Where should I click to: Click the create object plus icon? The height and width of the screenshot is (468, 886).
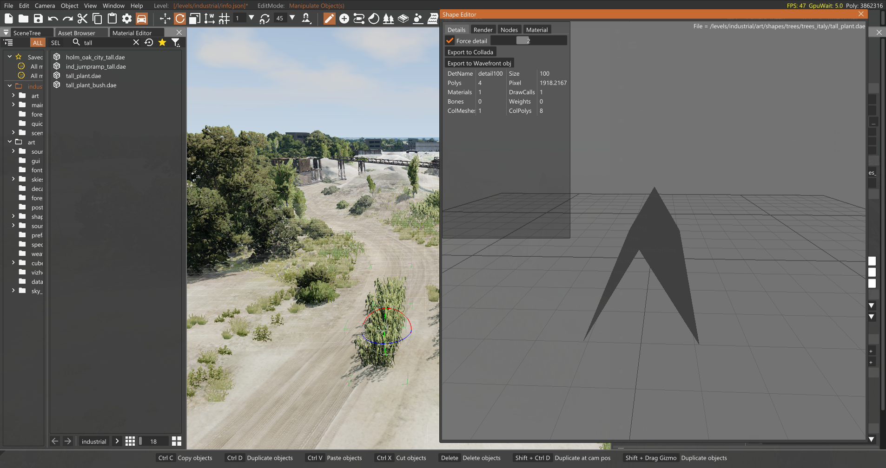pos(344,19)
